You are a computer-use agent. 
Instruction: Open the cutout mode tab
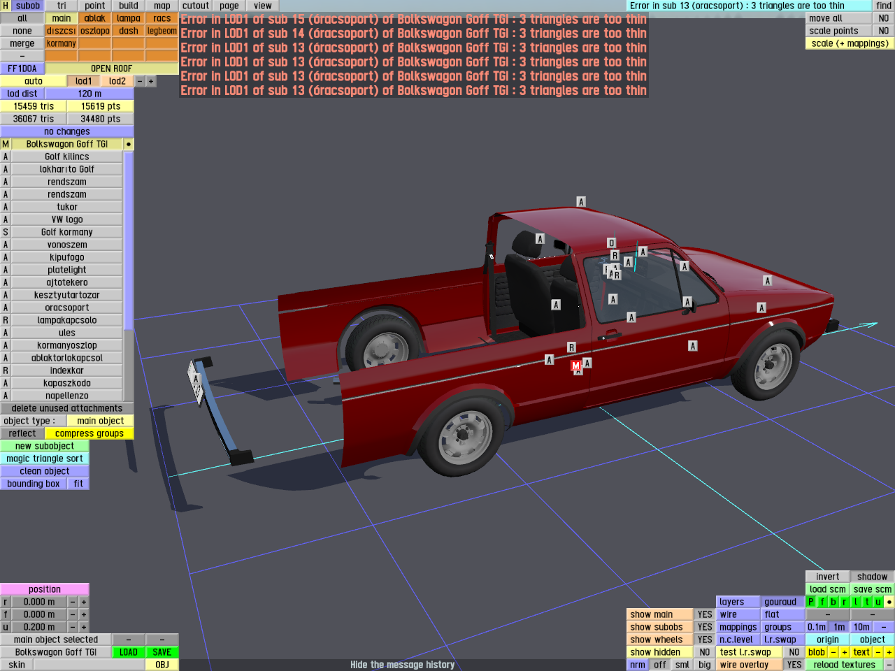[196, 6]
